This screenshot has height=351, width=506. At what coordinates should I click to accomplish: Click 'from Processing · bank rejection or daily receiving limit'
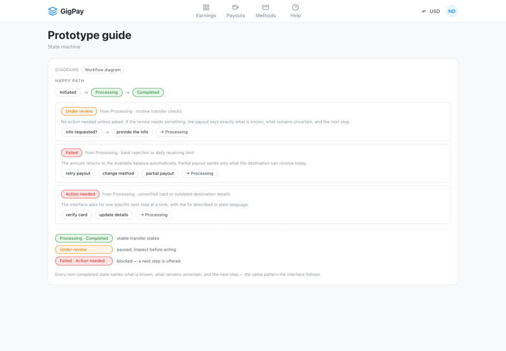139,153
